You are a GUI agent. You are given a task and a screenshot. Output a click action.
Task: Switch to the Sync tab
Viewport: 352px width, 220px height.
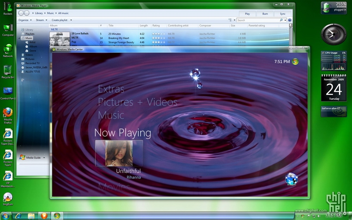click(283, 14)
